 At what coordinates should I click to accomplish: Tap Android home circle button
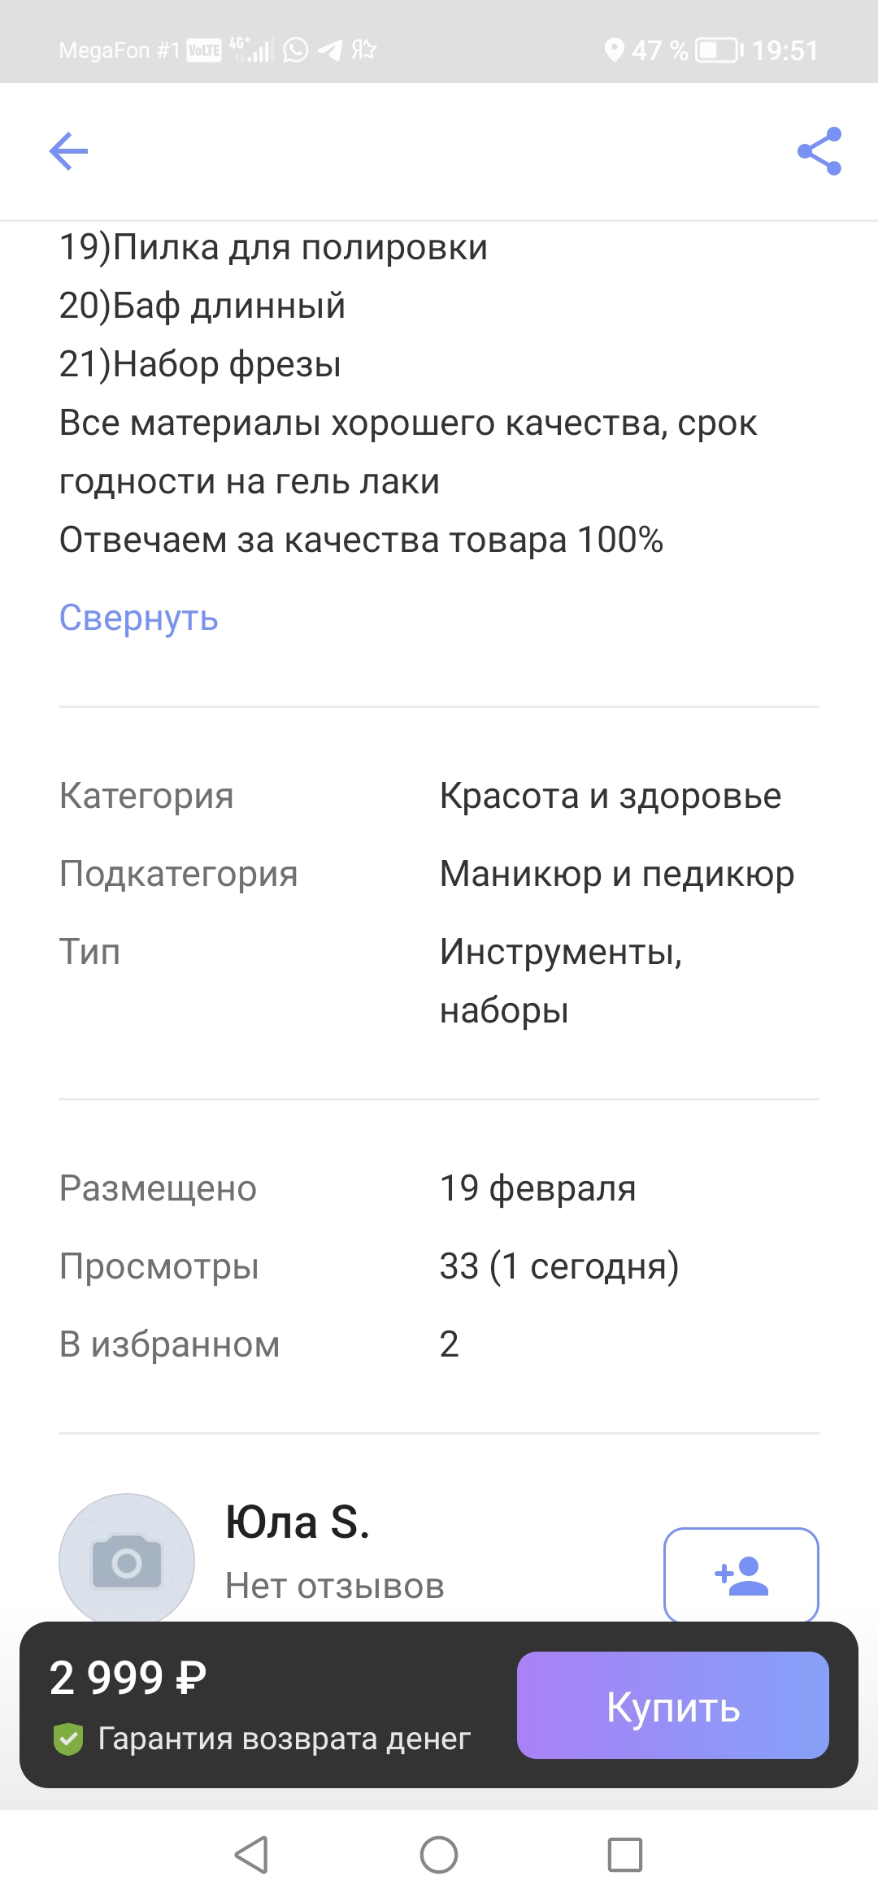pos(439,1855)
